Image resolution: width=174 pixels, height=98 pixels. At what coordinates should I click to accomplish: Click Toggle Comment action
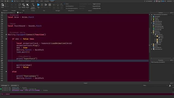click(x=97, y=4)
